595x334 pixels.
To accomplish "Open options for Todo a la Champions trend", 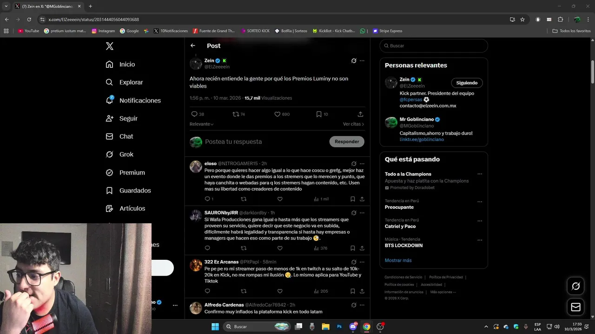I will (480, 174).
